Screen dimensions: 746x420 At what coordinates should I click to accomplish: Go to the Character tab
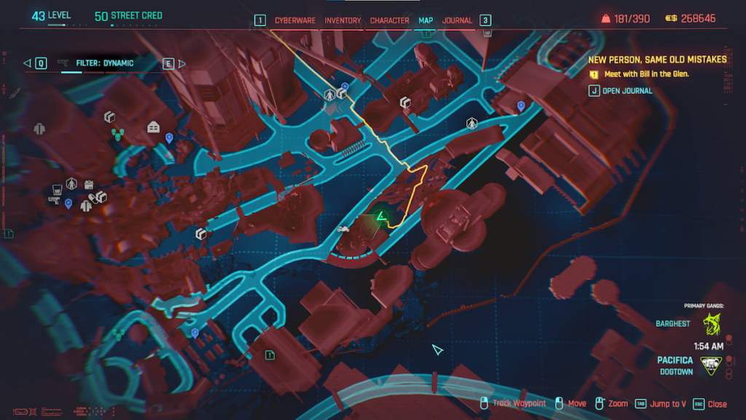[389, 20]
